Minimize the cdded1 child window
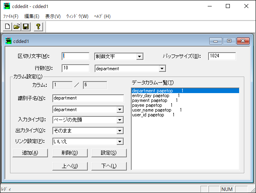The height and width of the screenshot is (193, 256). (x=217, y=41)
